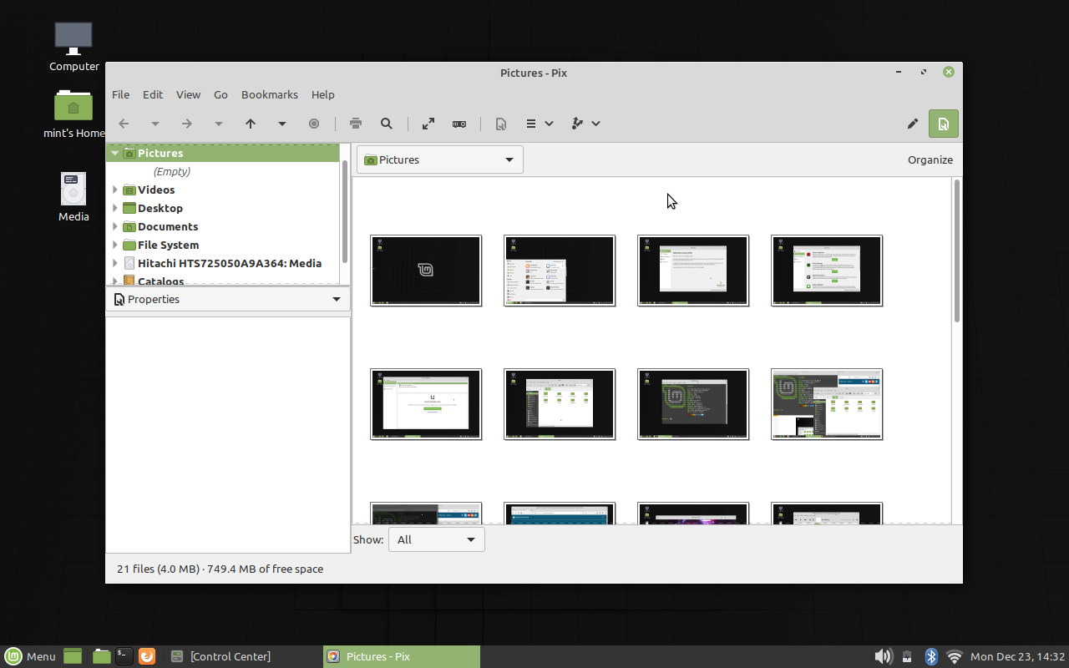The height and width of the screenshot is (668, 1069).
Task: Open the print dialog using the printer icon
Action: click(x=355, y=124)
